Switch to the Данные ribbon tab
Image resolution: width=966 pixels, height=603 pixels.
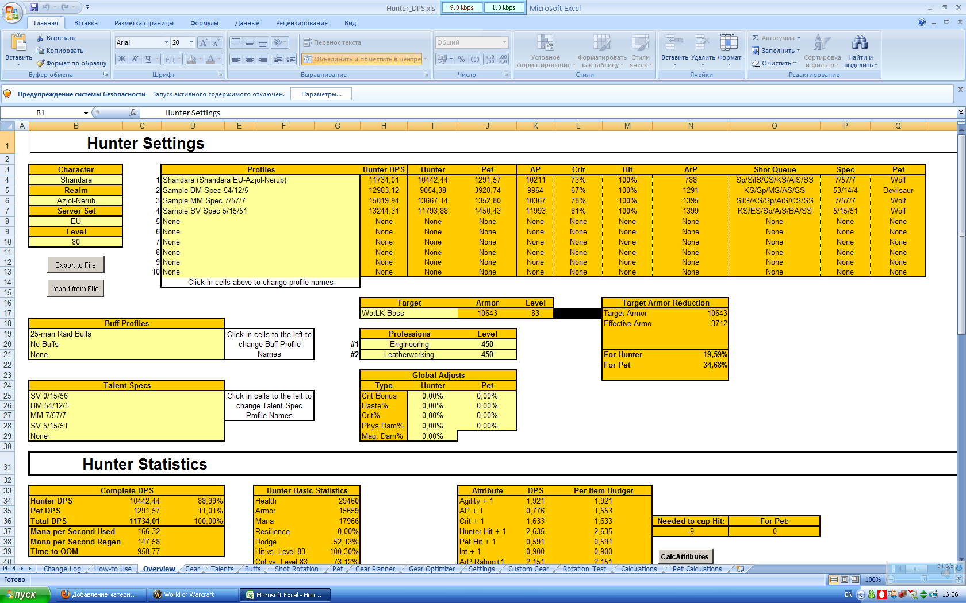tap(247, 23)
